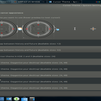Select the theme with available sizes: 32
This screenshot has height=101, width=101.
tap(50, 49)
